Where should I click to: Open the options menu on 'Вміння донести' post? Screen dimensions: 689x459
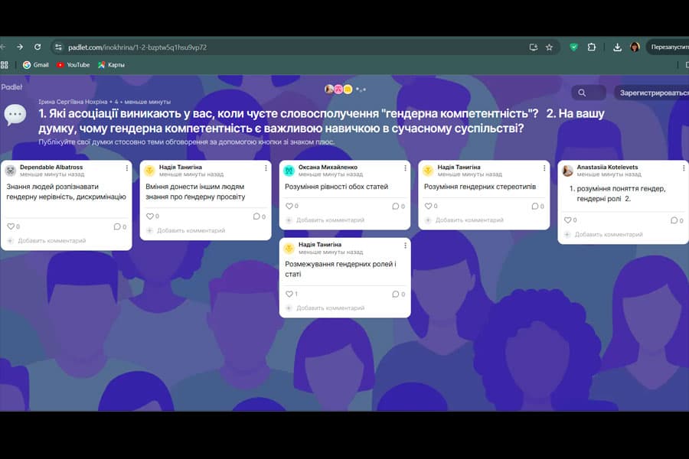[266, 168]
